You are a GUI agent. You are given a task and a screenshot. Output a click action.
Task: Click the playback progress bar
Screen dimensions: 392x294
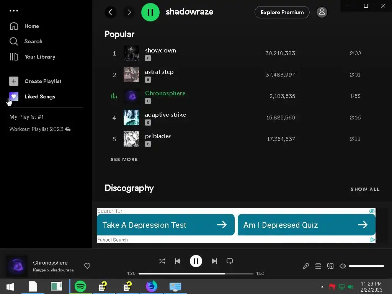pyautogui.click(x=196, y=273)
